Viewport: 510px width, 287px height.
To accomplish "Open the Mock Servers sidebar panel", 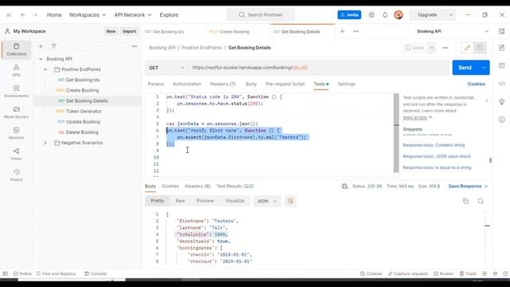I will 16,112.
